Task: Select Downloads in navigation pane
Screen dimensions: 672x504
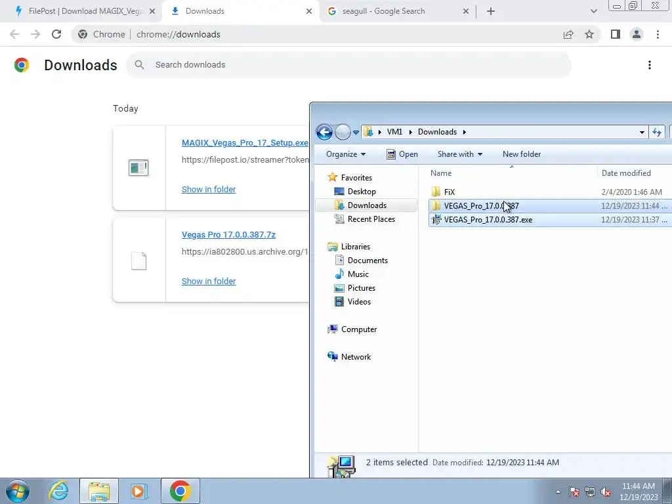Action: pyautogui.click(x=367, y=205)
